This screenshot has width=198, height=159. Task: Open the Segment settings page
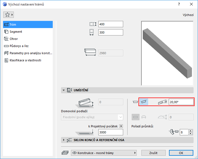[x=28, y=32]
